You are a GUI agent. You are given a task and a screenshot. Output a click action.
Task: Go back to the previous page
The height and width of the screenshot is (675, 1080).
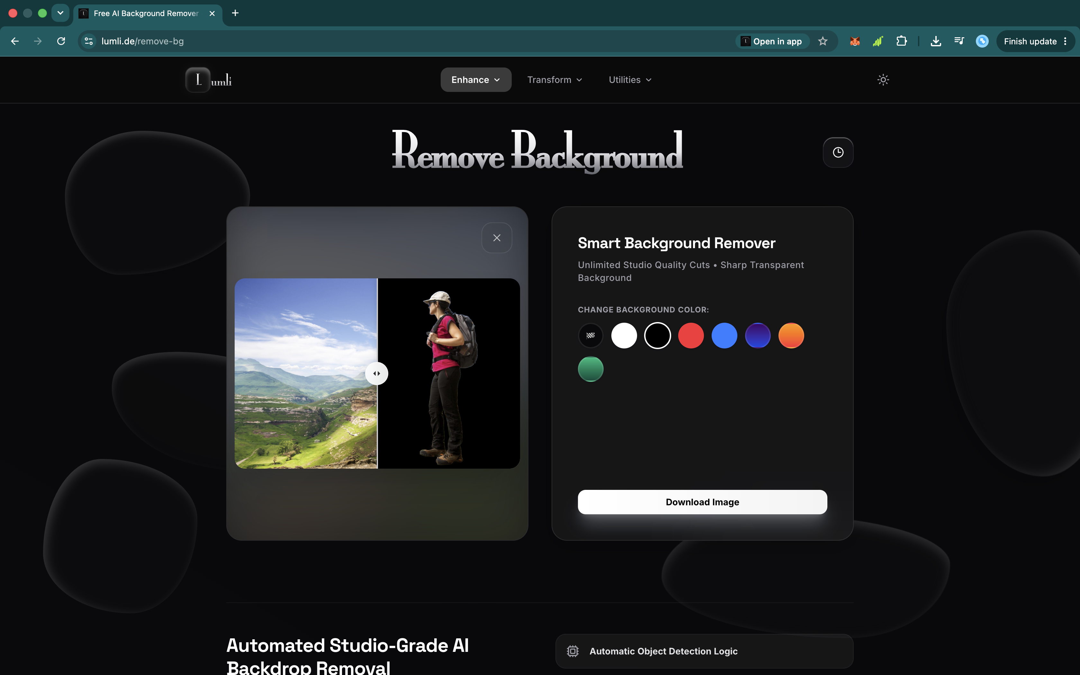click(15, 41)
